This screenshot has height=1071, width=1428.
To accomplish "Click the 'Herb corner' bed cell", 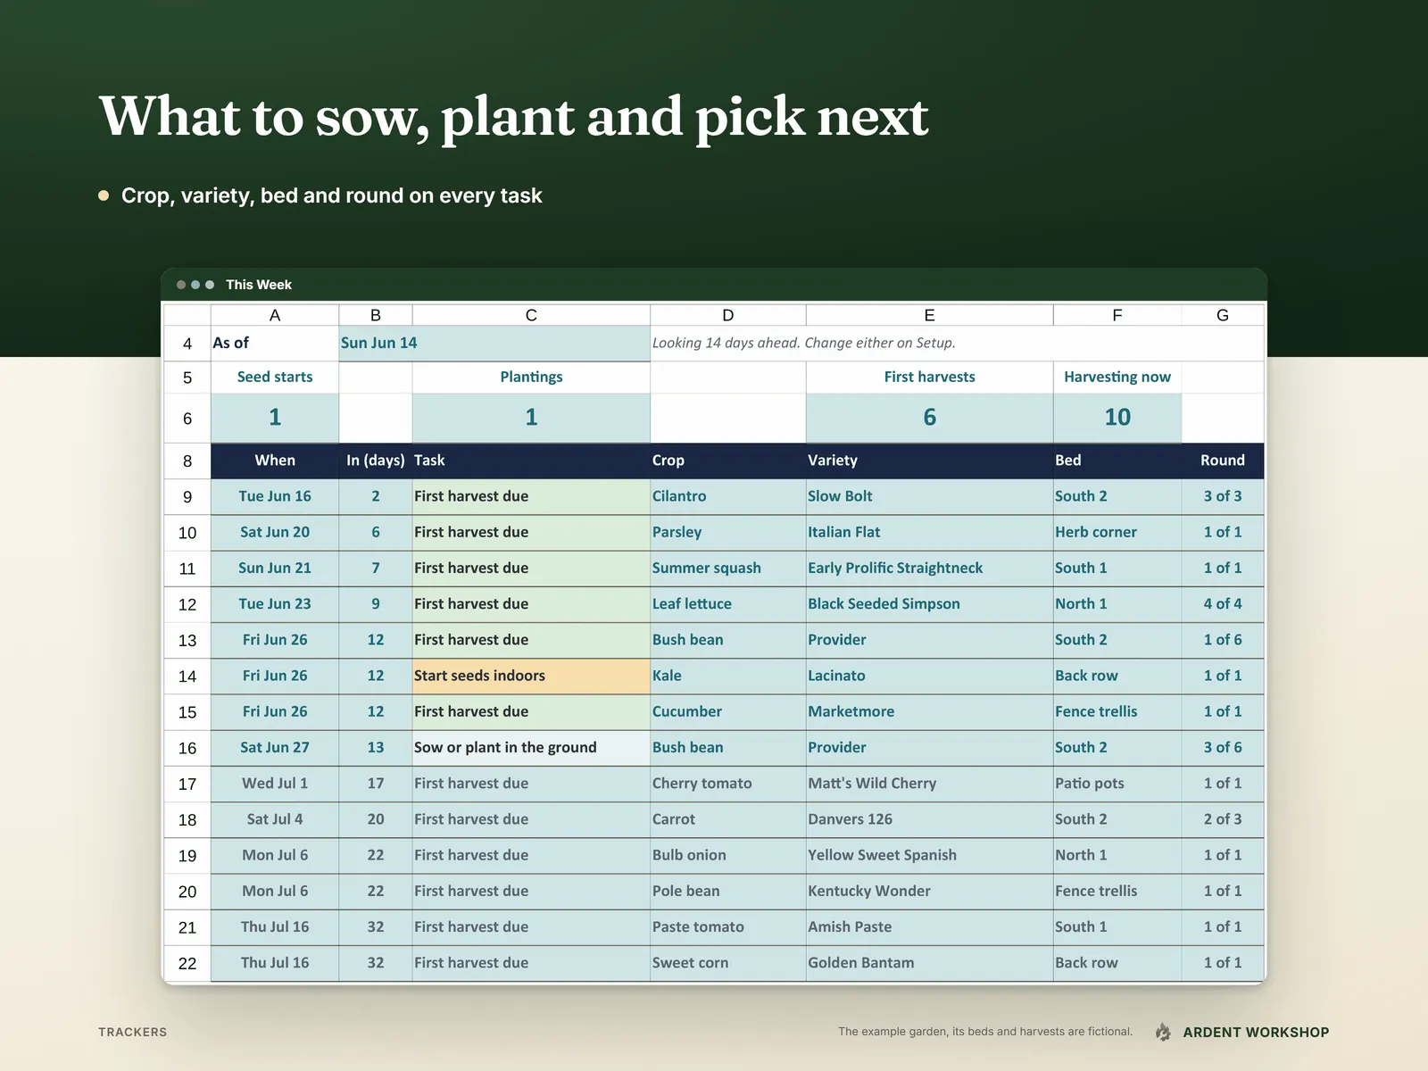I will (1117, 533).
